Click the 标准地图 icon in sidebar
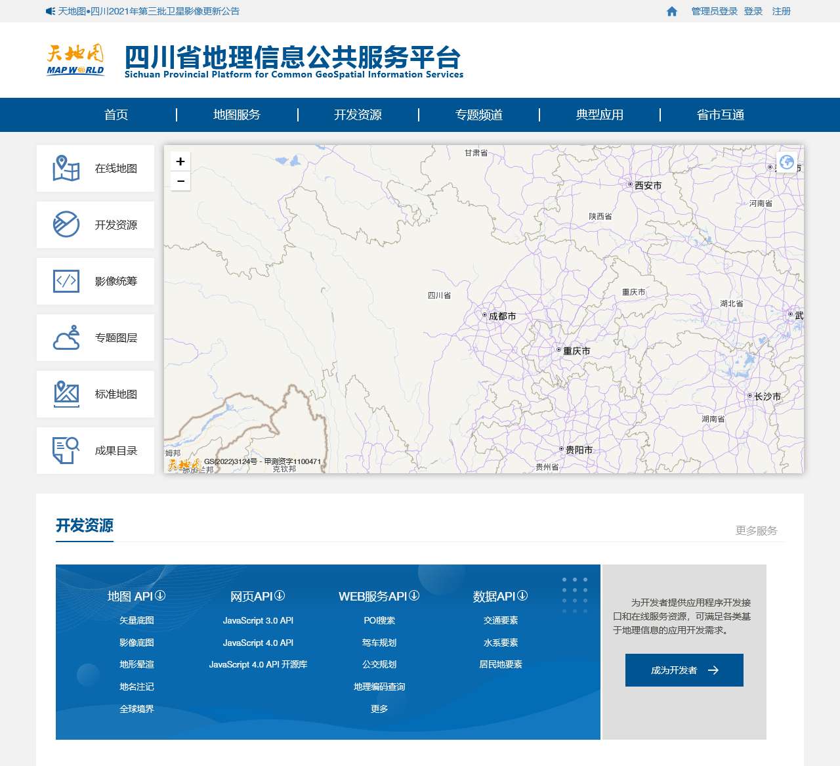The height and width of the screenshot is (766, 840). click(66, 394)
